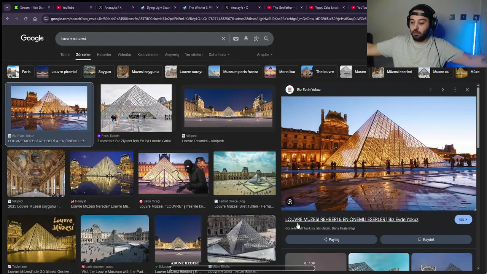The image size is (487, 274).
Task: Open the Biz Evde Yokuz site icon
Action: 290,90
